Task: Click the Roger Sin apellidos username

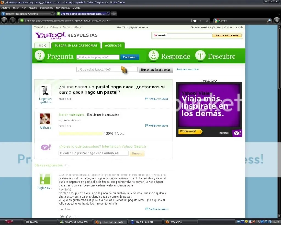Action: tap(45, 101)
